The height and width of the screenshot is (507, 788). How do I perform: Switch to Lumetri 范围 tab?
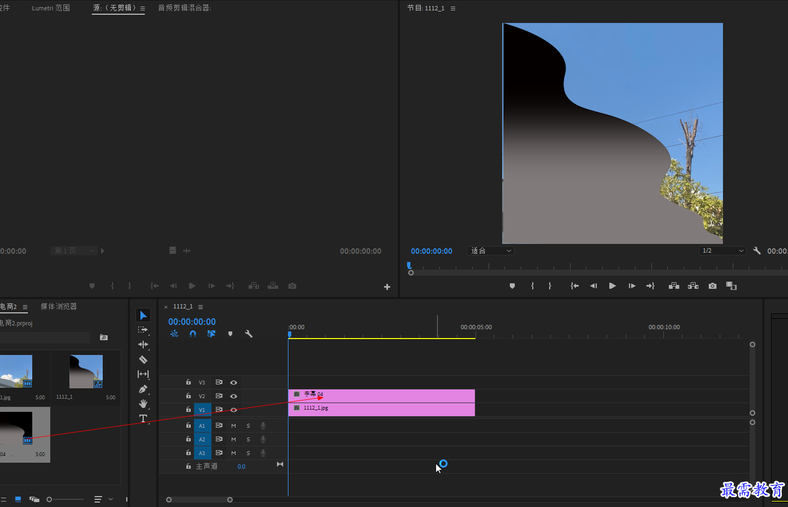51,8
